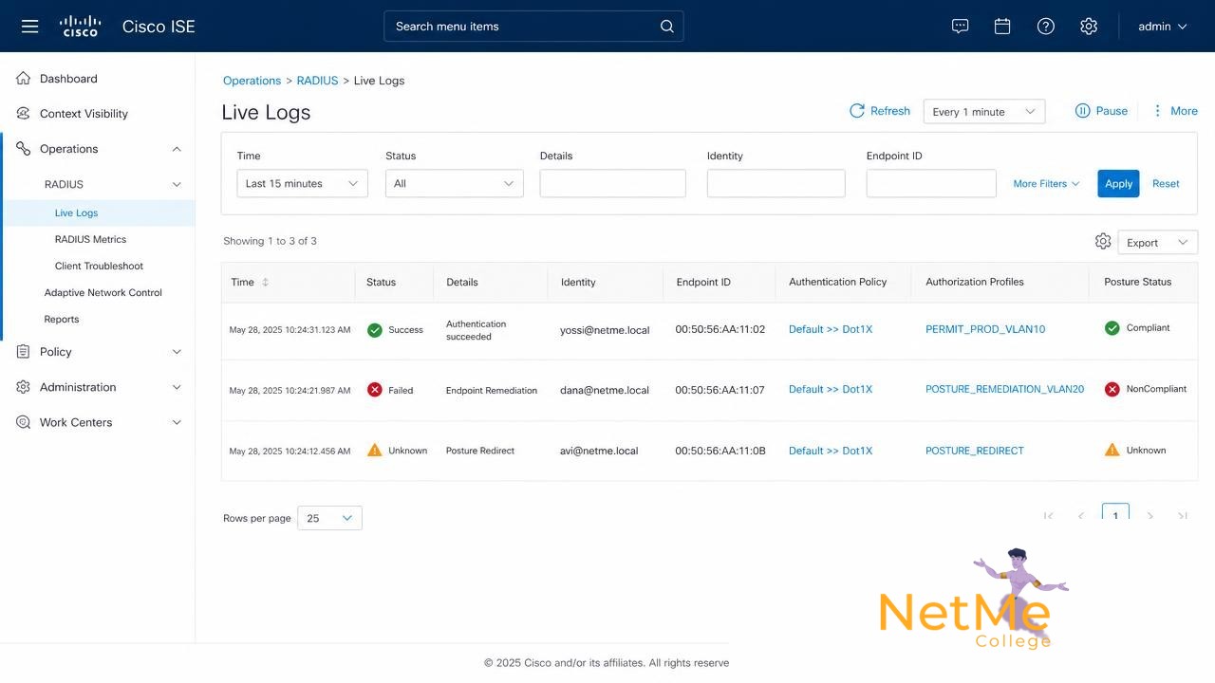Open Context Visibility in sidebar

(84, 114)
